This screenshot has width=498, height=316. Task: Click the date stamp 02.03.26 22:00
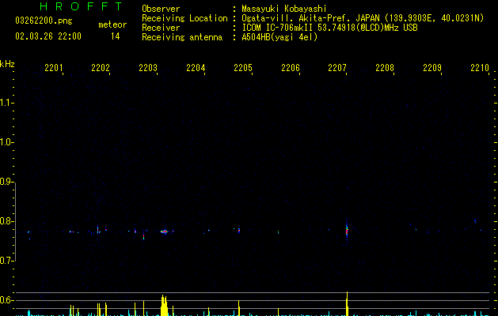pos(48,36)
